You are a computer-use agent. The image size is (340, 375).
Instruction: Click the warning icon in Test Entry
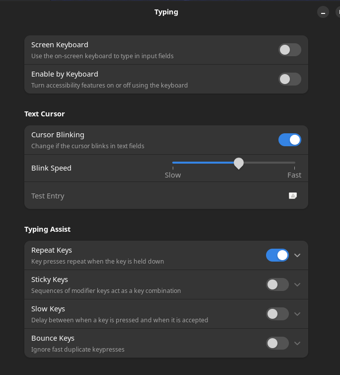(x=293, y=195)
